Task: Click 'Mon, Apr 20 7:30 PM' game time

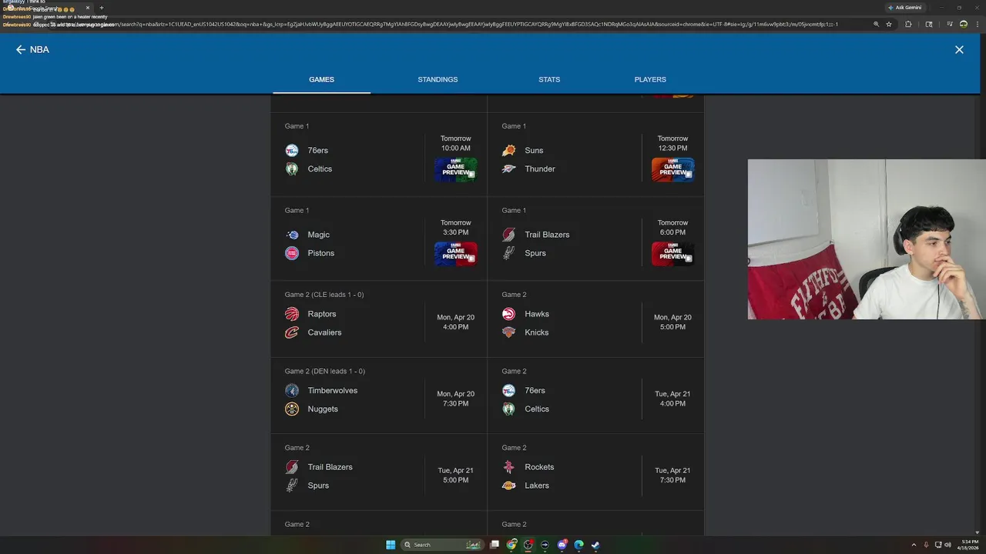Action: (455, 399)
